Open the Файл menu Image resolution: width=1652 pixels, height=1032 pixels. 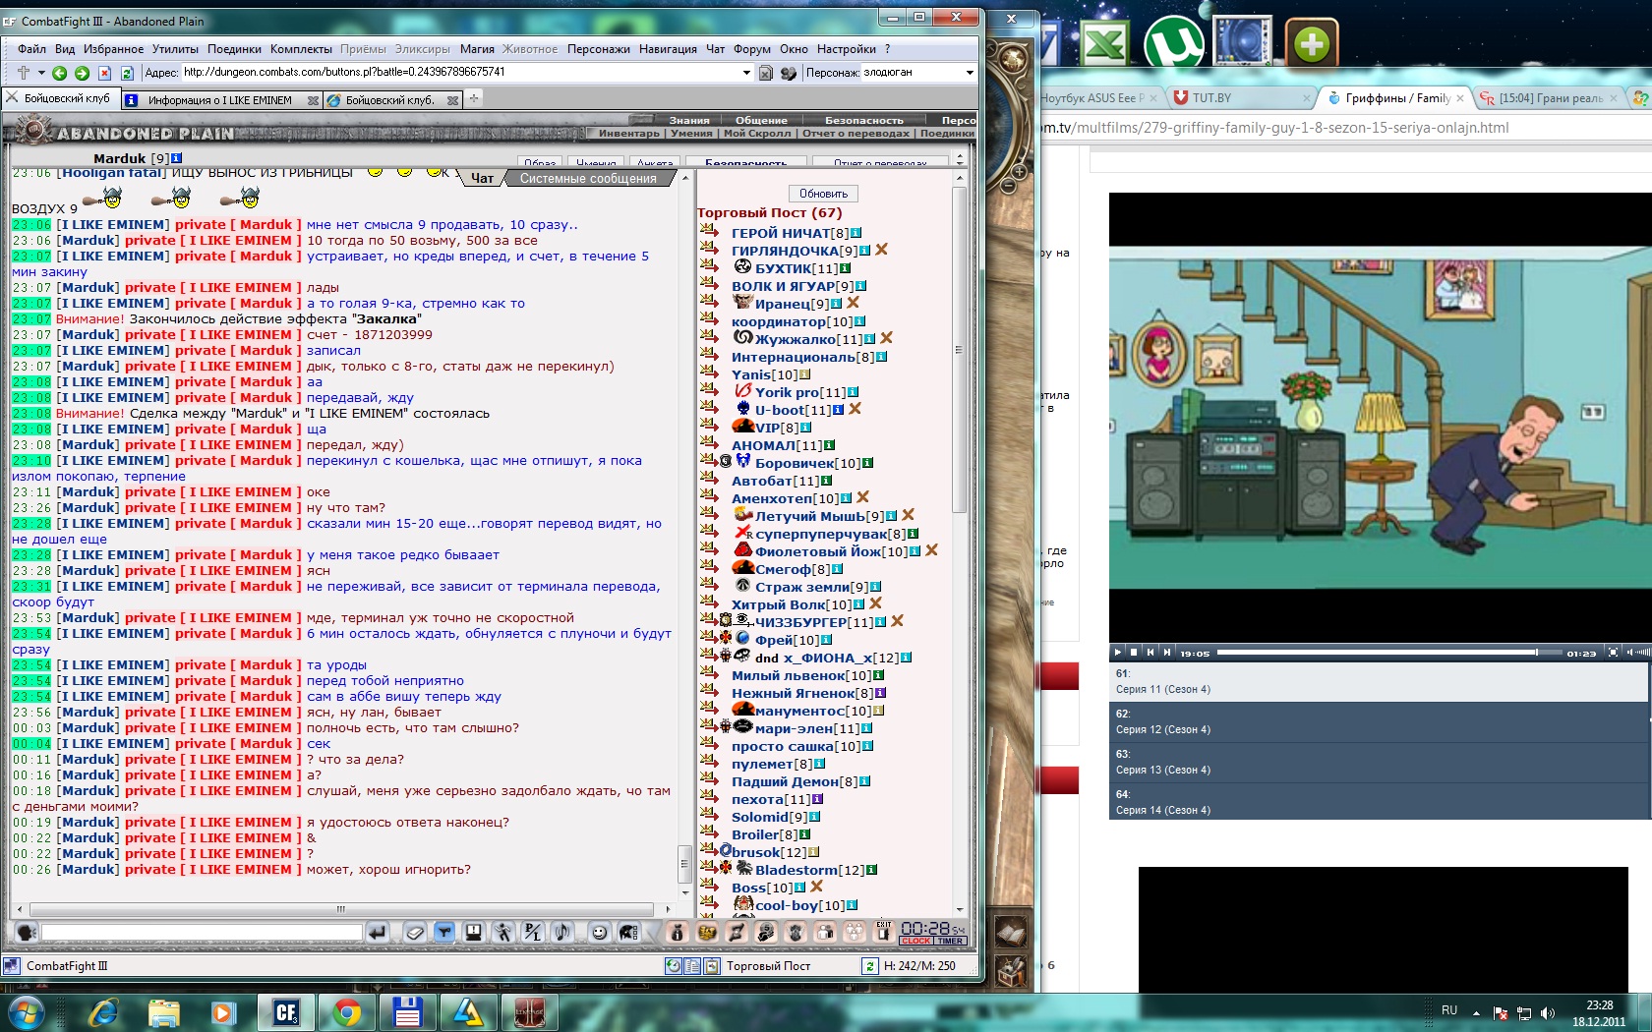coord(31,49)
